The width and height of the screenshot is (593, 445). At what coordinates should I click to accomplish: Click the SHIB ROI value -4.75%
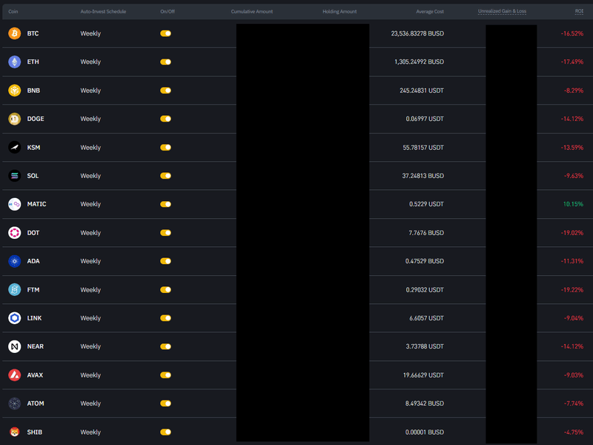click(574, 432)
